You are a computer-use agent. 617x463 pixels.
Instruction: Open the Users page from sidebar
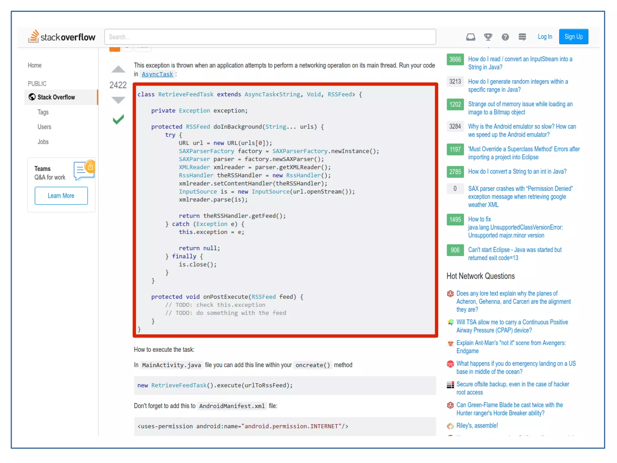point(44,127)
